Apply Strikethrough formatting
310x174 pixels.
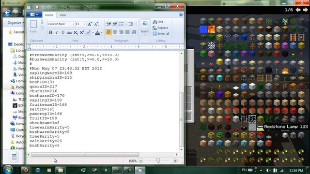coord(69,32)
